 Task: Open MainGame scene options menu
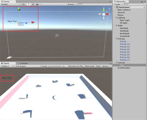144,7
